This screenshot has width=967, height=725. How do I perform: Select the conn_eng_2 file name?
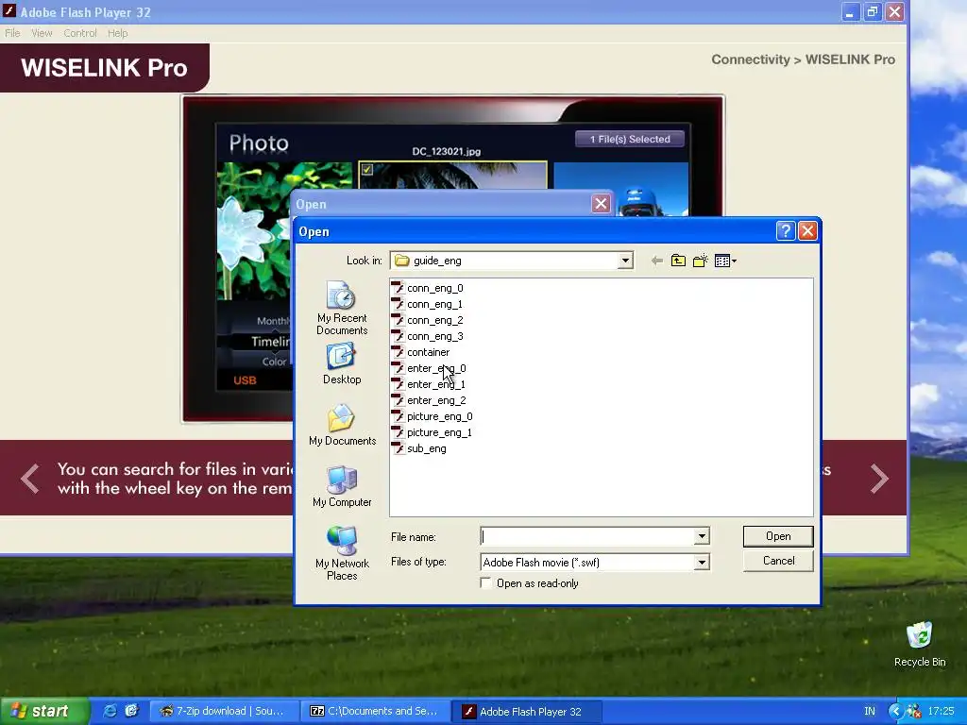point(434,320)
